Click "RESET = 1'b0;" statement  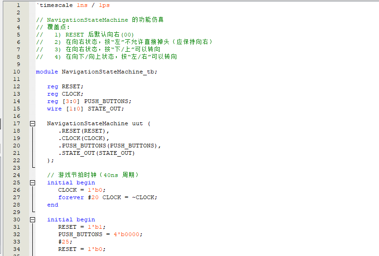click(x=82, y=249)
